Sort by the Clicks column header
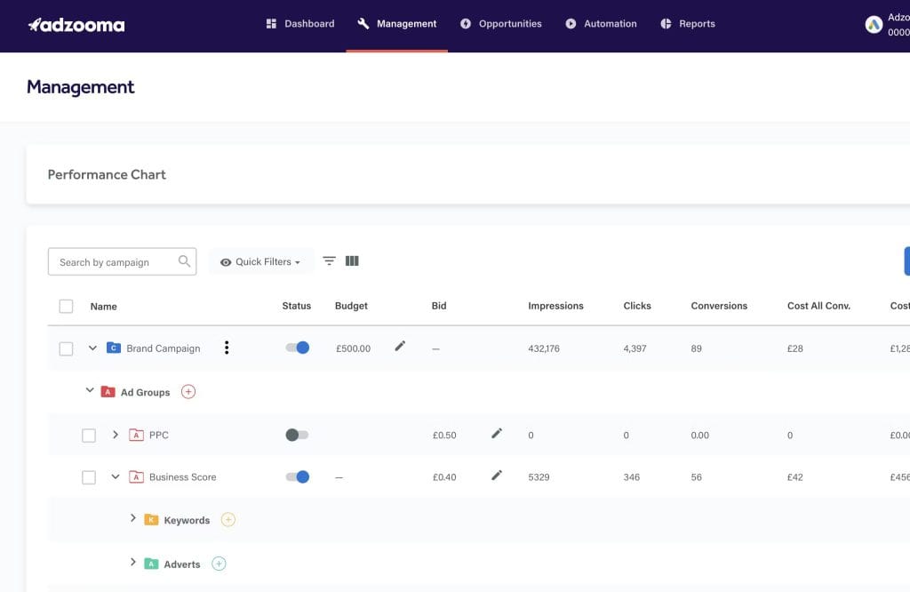 pos(636,306)
